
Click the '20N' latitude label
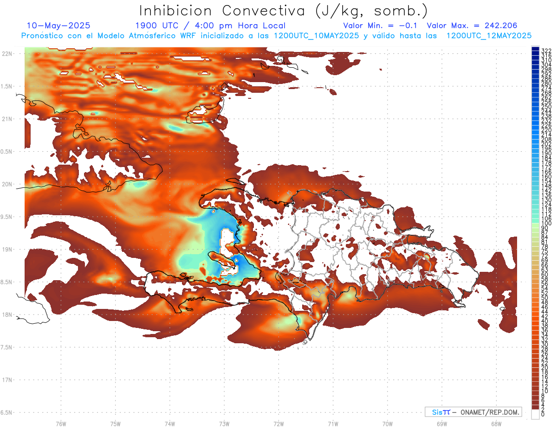[x=7, y=184]
